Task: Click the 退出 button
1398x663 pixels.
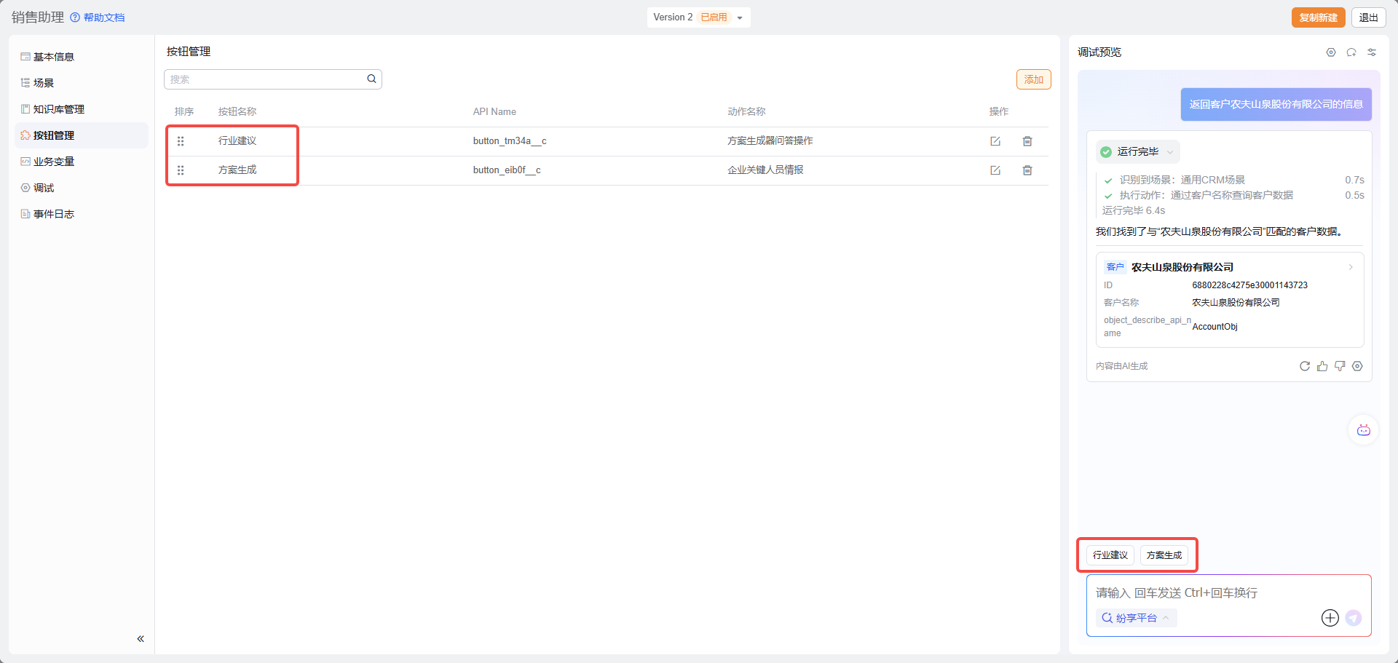Action: (1368, 17)
